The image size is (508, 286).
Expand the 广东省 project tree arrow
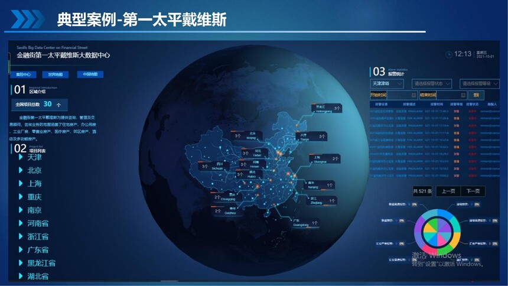tap(21, 250)
